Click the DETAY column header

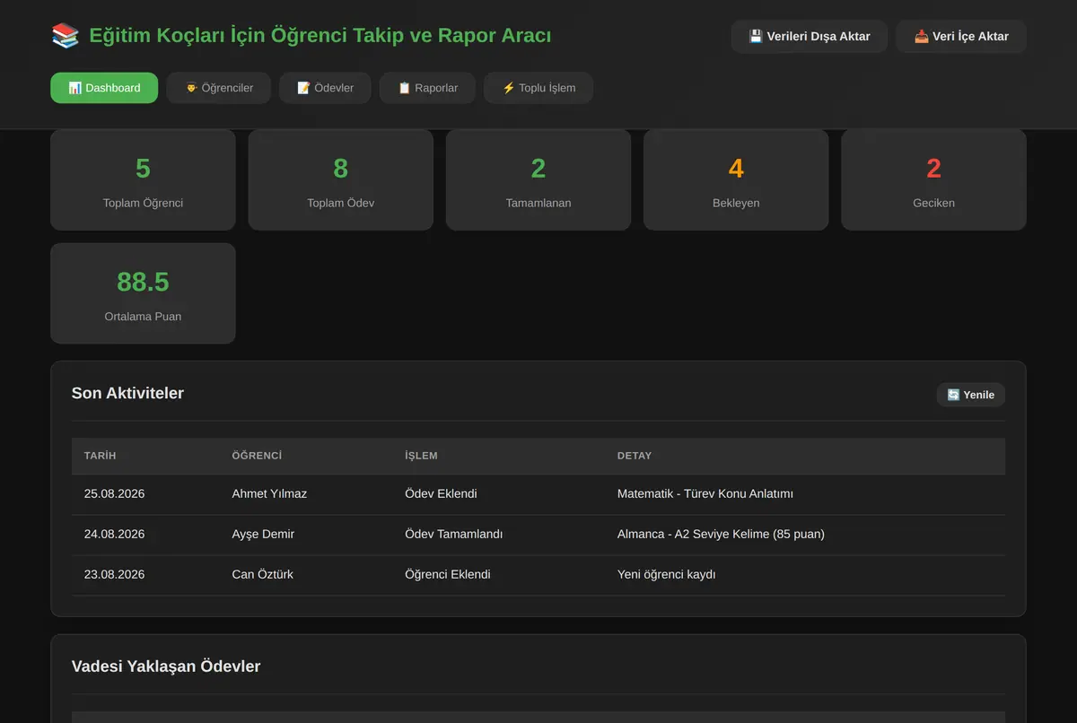pos(635,456)
